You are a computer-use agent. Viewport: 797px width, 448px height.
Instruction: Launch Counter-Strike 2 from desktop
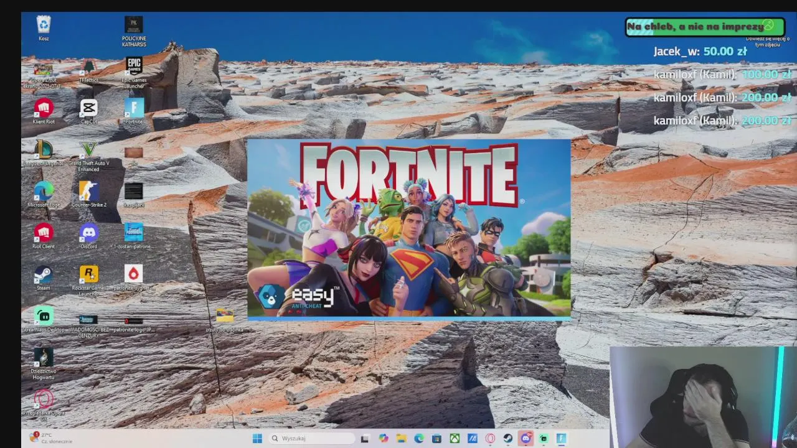tap(88, 195)
